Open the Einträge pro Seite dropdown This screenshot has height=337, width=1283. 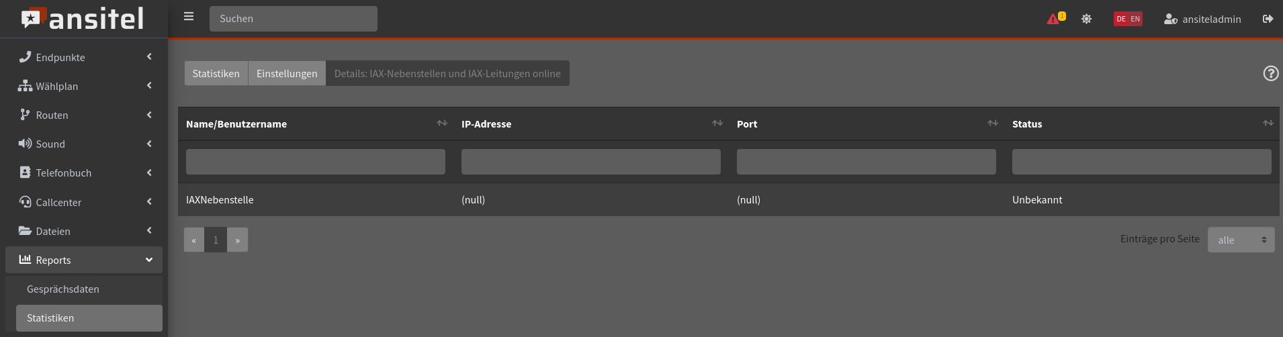click(x=1241, y=240)
